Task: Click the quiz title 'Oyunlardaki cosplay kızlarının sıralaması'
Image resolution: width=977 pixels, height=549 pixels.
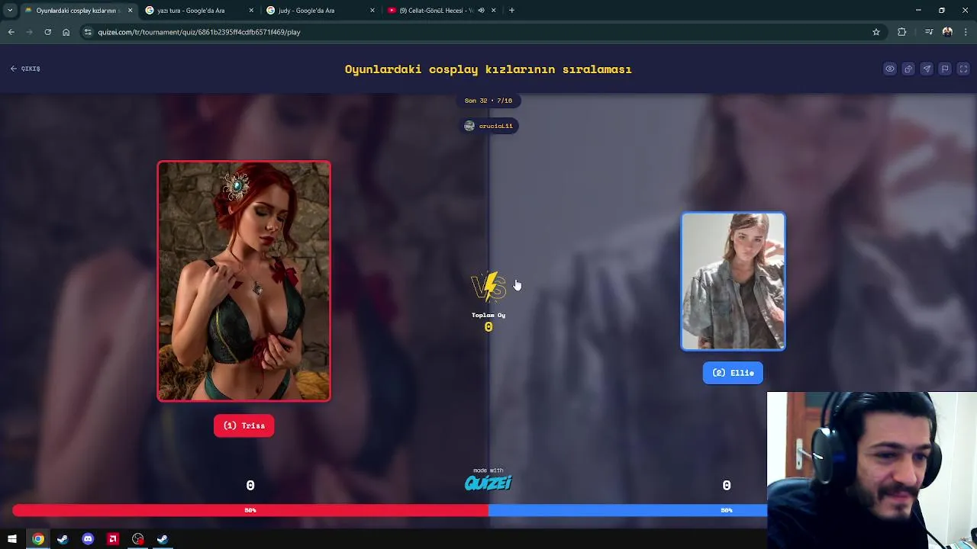Action: (x=488, y=69)
